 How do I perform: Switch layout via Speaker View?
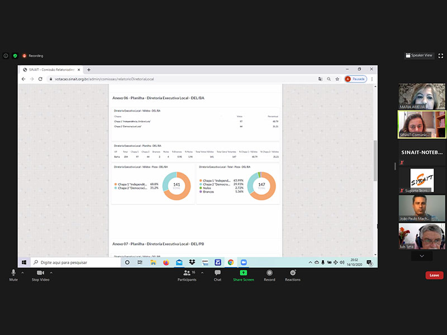click(419, 56)
